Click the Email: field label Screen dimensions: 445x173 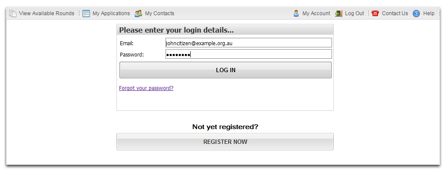click(x=126, y=43)
